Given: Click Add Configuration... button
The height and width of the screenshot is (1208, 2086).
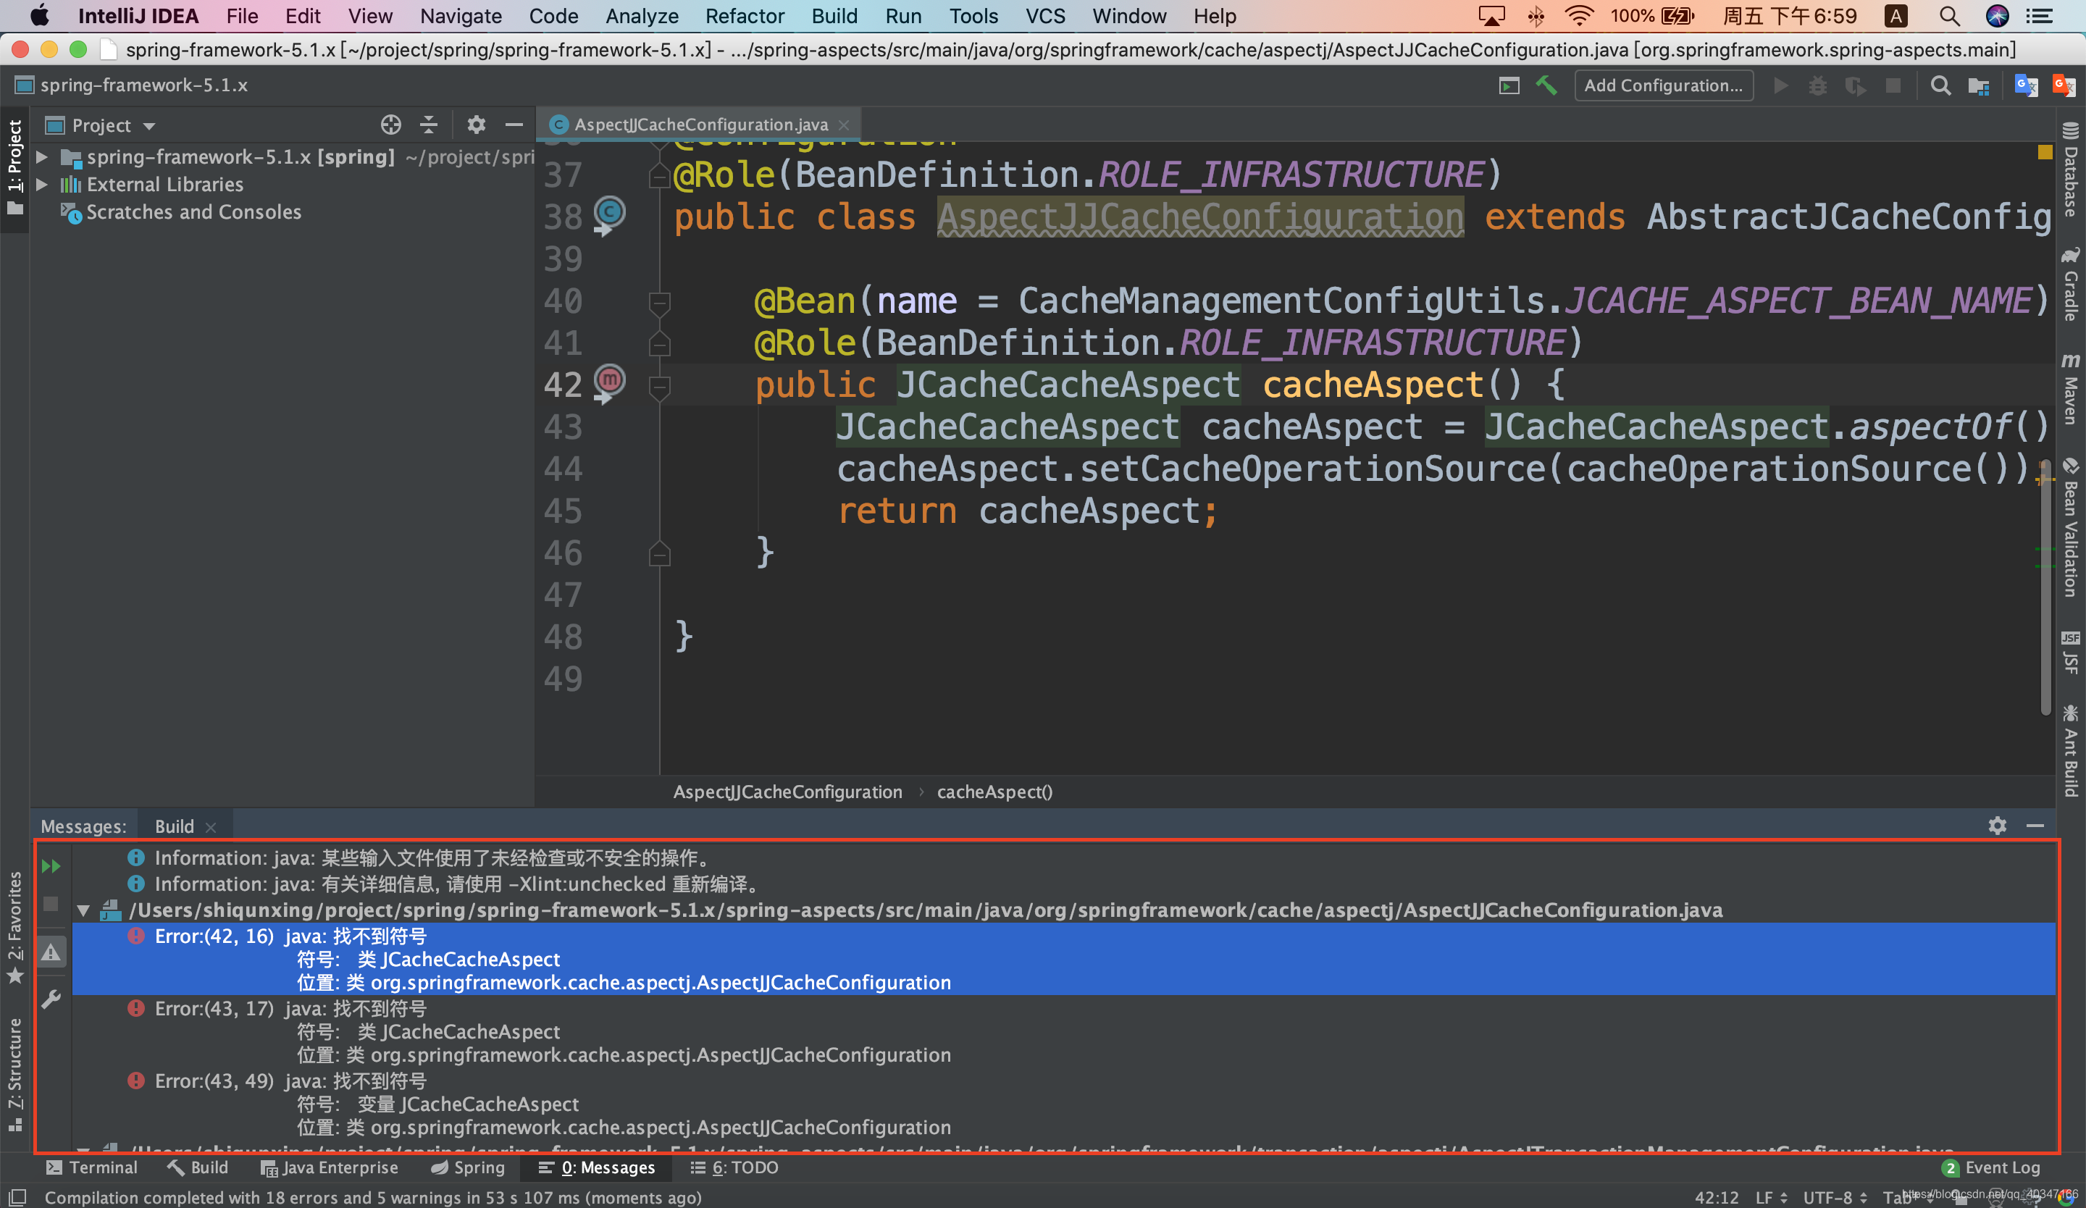Looking at the screenshot, I should click(1663, 85).
